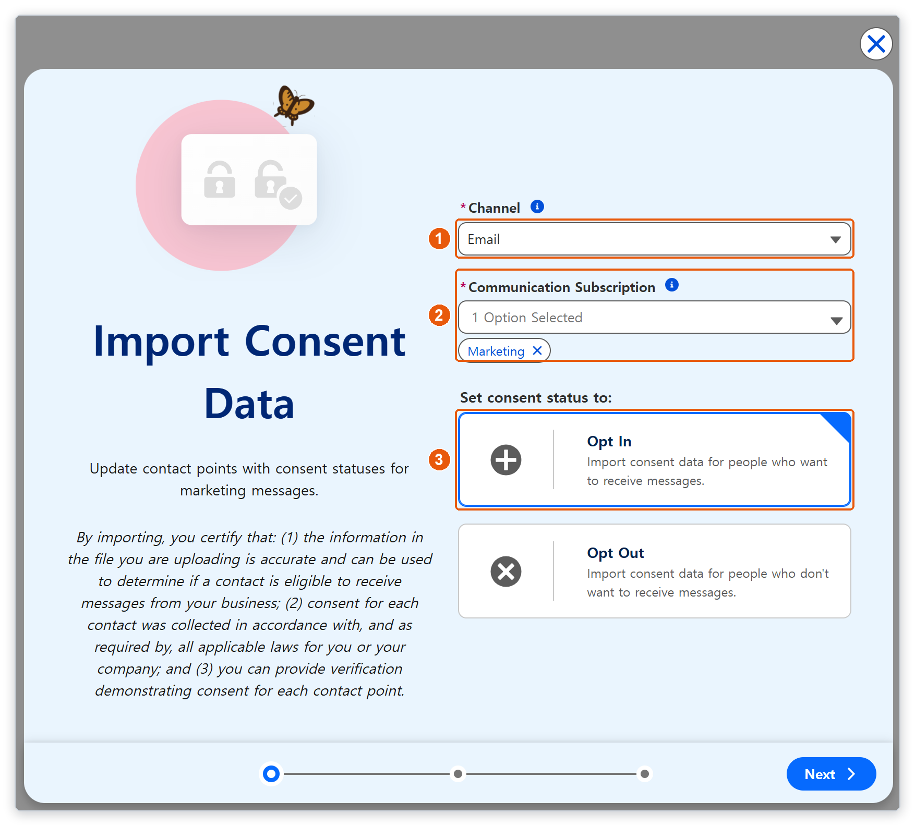This screenshot has width=915, height=826.
Task: Click the Marketing pill label
Action: pos(496,351)
